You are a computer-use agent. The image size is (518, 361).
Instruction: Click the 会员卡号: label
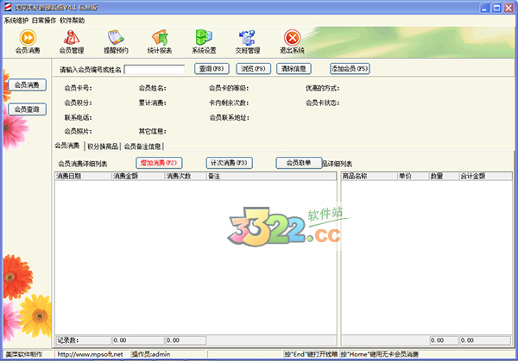tap(78, 88)
